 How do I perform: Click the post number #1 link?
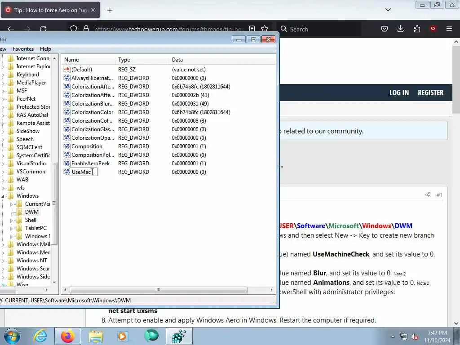pyautogui.click(x=439, y=195)
